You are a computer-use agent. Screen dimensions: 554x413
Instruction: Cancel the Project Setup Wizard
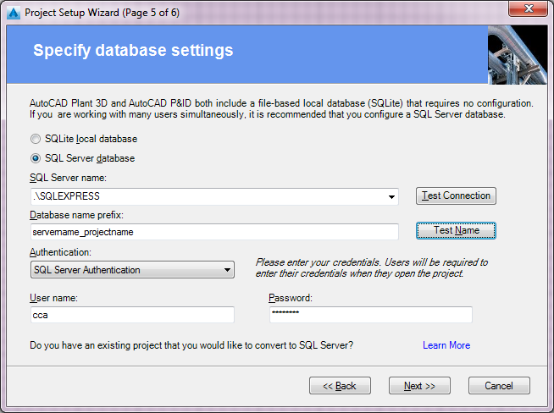(499, 386)
